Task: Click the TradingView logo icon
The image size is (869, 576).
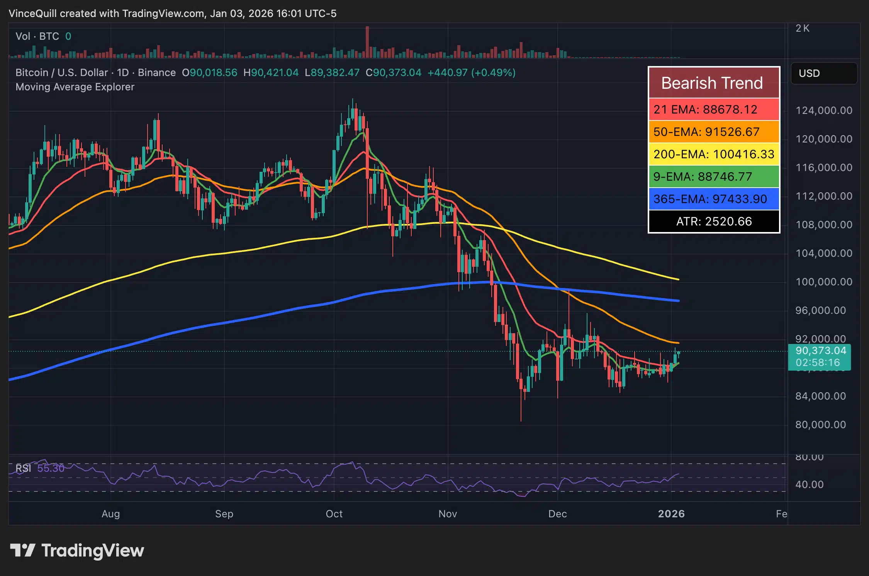Action: tap(22, 550)
